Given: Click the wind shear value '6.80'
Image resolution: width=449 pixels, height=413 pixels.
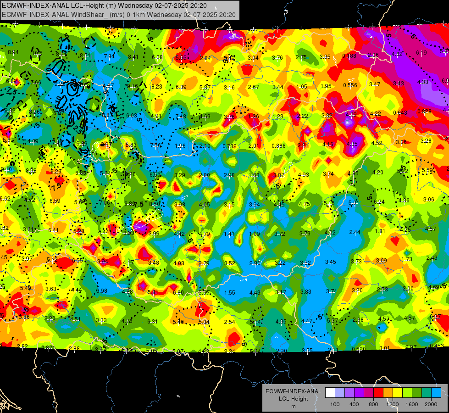Looking at the screenshot, I should point(178,293).
